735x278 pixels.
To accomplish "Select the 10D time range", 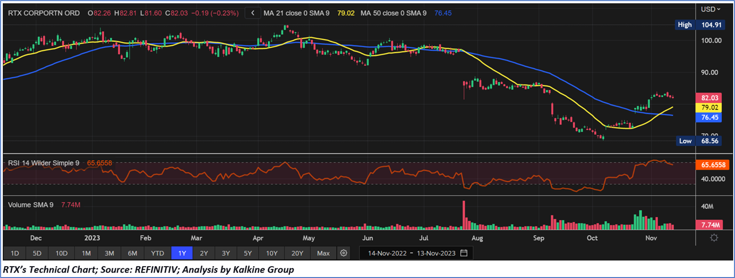I will [x=61, y=253].
